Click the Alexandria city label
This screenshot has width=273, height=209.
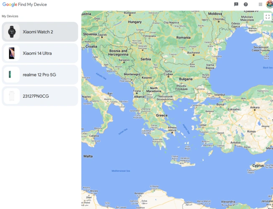[228, 201]
